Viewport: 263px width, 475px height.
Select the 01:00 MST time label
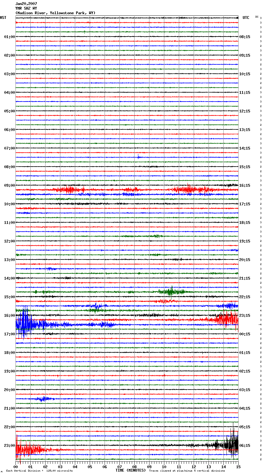pyautogui.click(x=10, y=37)
